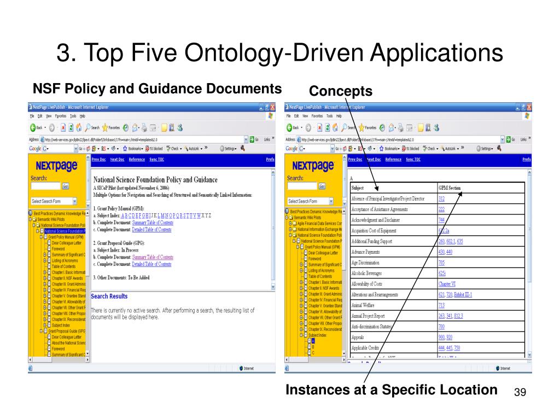Open the File menu in the NSF Policy window
560x420 pixels.
(32, 116)
